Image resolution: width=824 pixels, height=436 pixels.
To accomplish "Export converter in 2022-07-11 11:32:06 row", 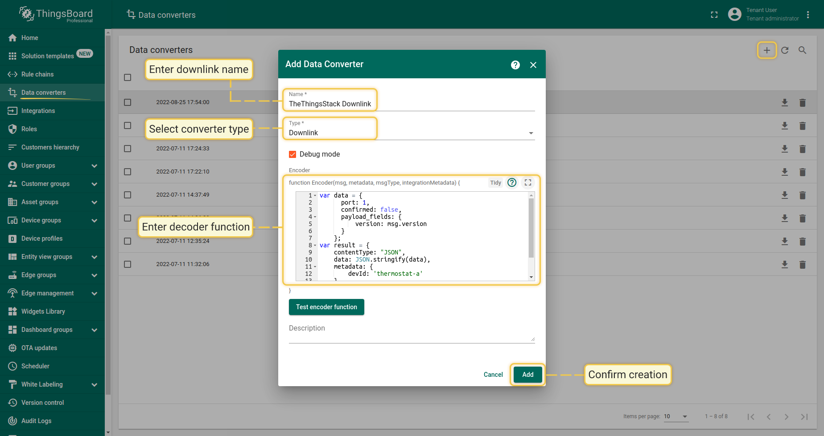I will pyautogui.click(x=785, y=265).
